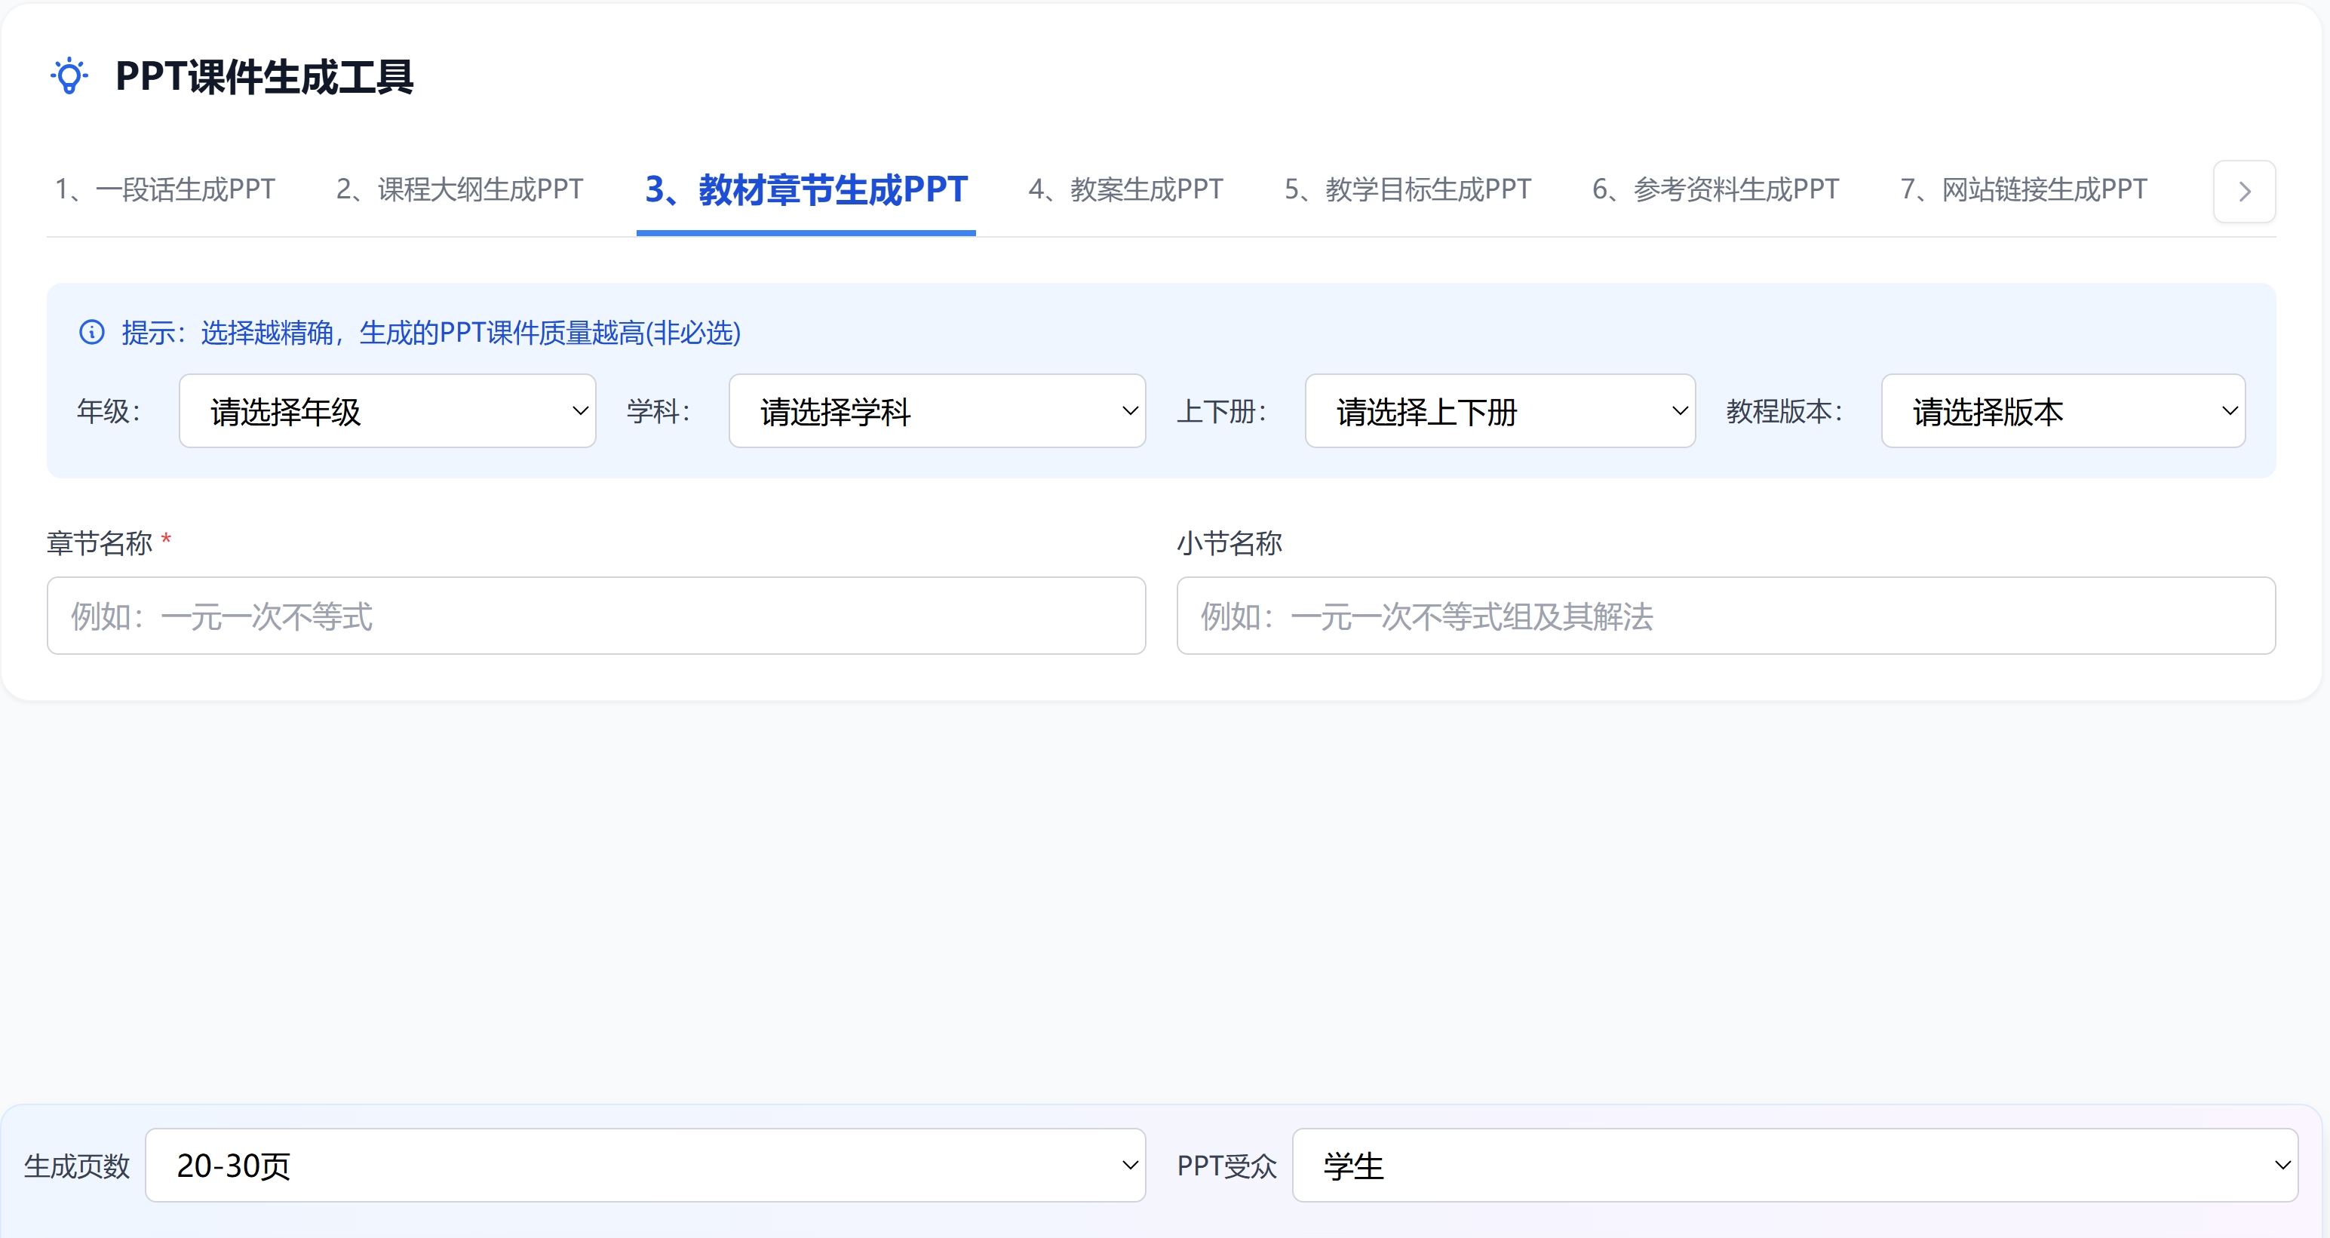Click the 学科： label
The height and width of the screenshot is (1238, 2330).
click(659, 412)
